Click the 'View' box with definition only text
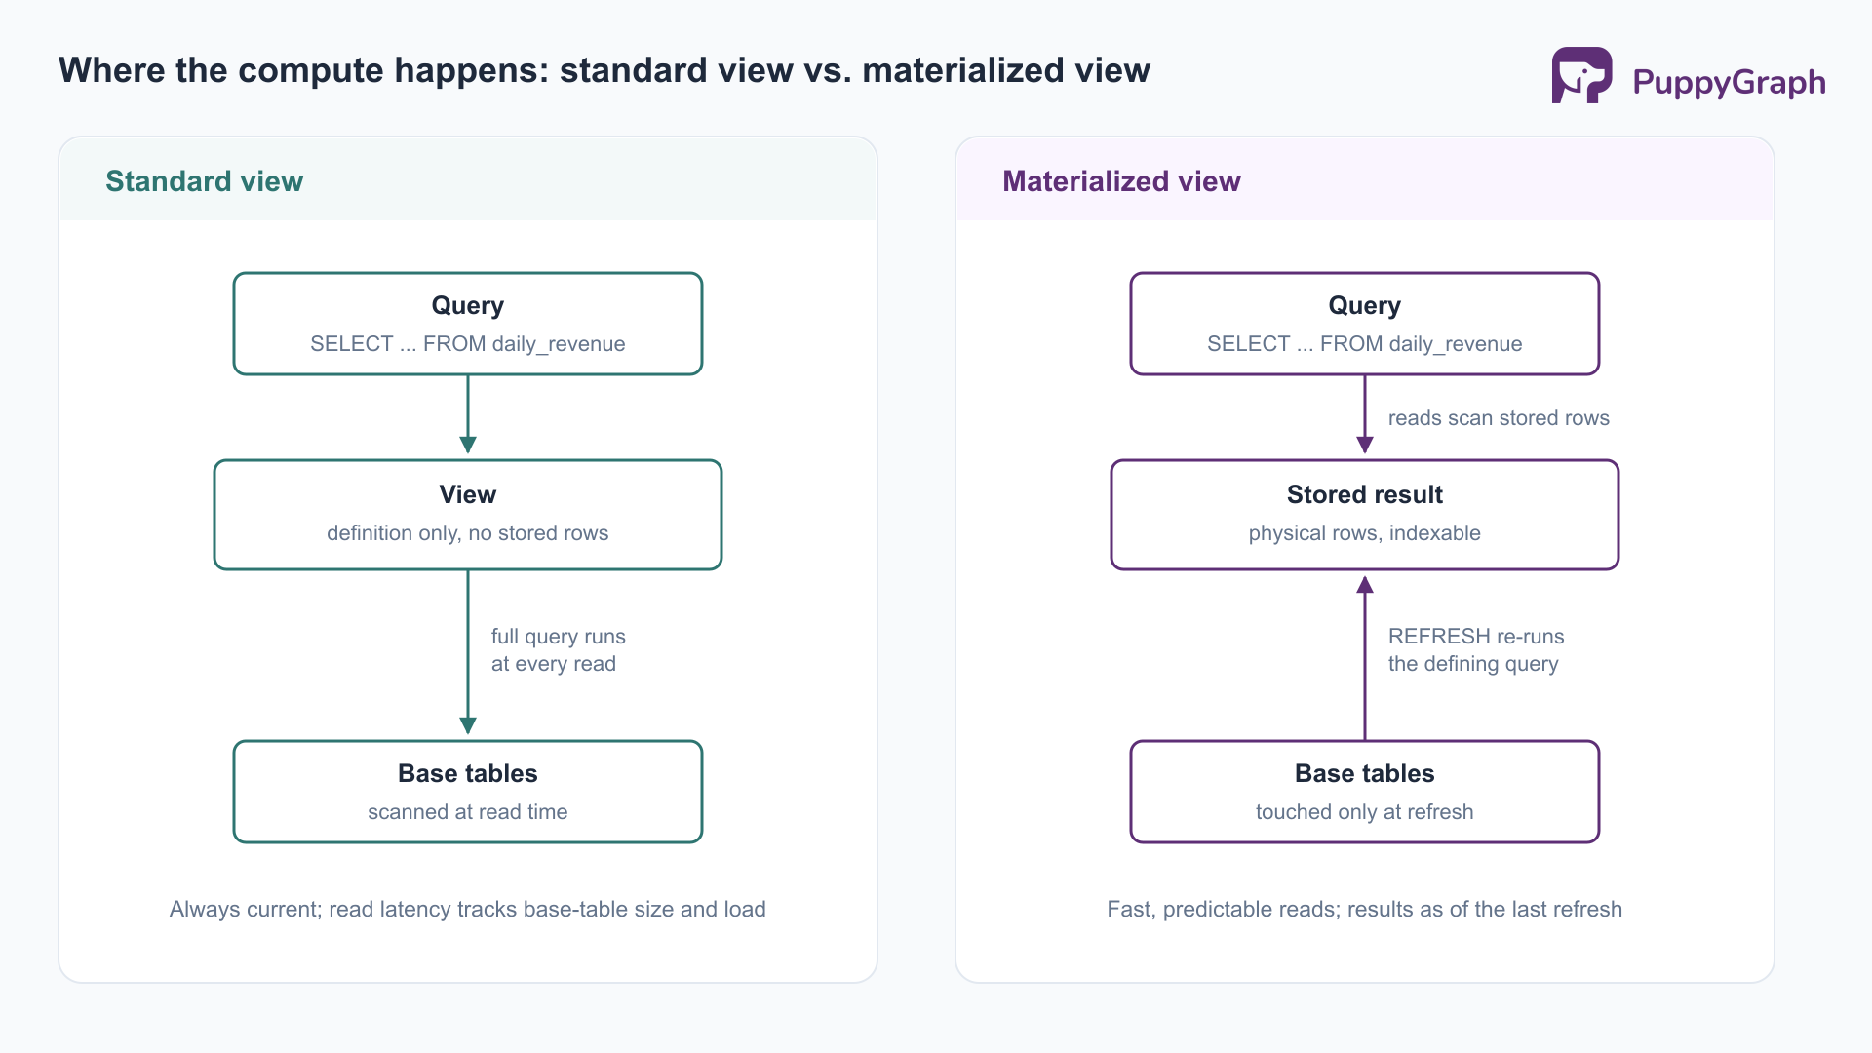Image resolution: width=1872 pixels, height=1053 pixels. pos(468,515)
